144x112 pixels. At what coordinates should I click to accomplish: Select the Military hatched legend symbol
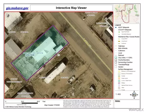119,83
